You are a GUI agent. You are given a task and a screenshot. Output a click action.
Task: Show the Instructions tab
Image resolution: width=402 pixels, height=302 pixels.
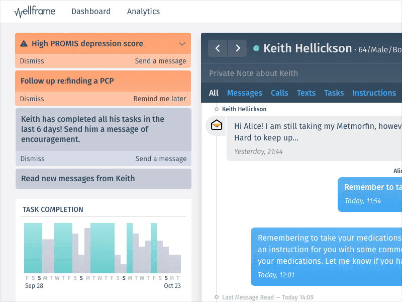(x=374, y=93)
